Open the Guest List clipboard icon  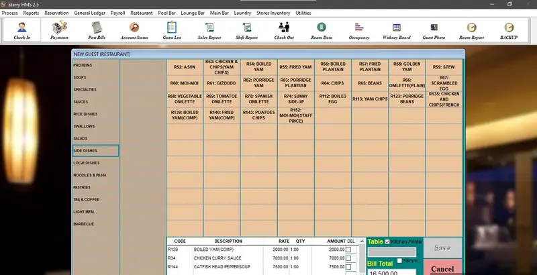tap(172, 30)
